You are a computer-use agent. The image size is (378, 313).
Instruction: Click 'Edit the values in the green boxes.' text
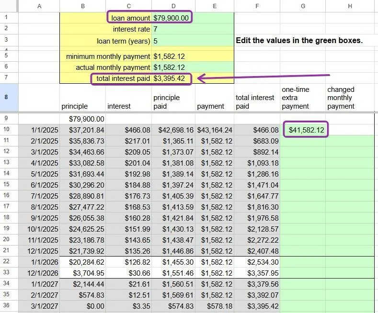point(299,40)
